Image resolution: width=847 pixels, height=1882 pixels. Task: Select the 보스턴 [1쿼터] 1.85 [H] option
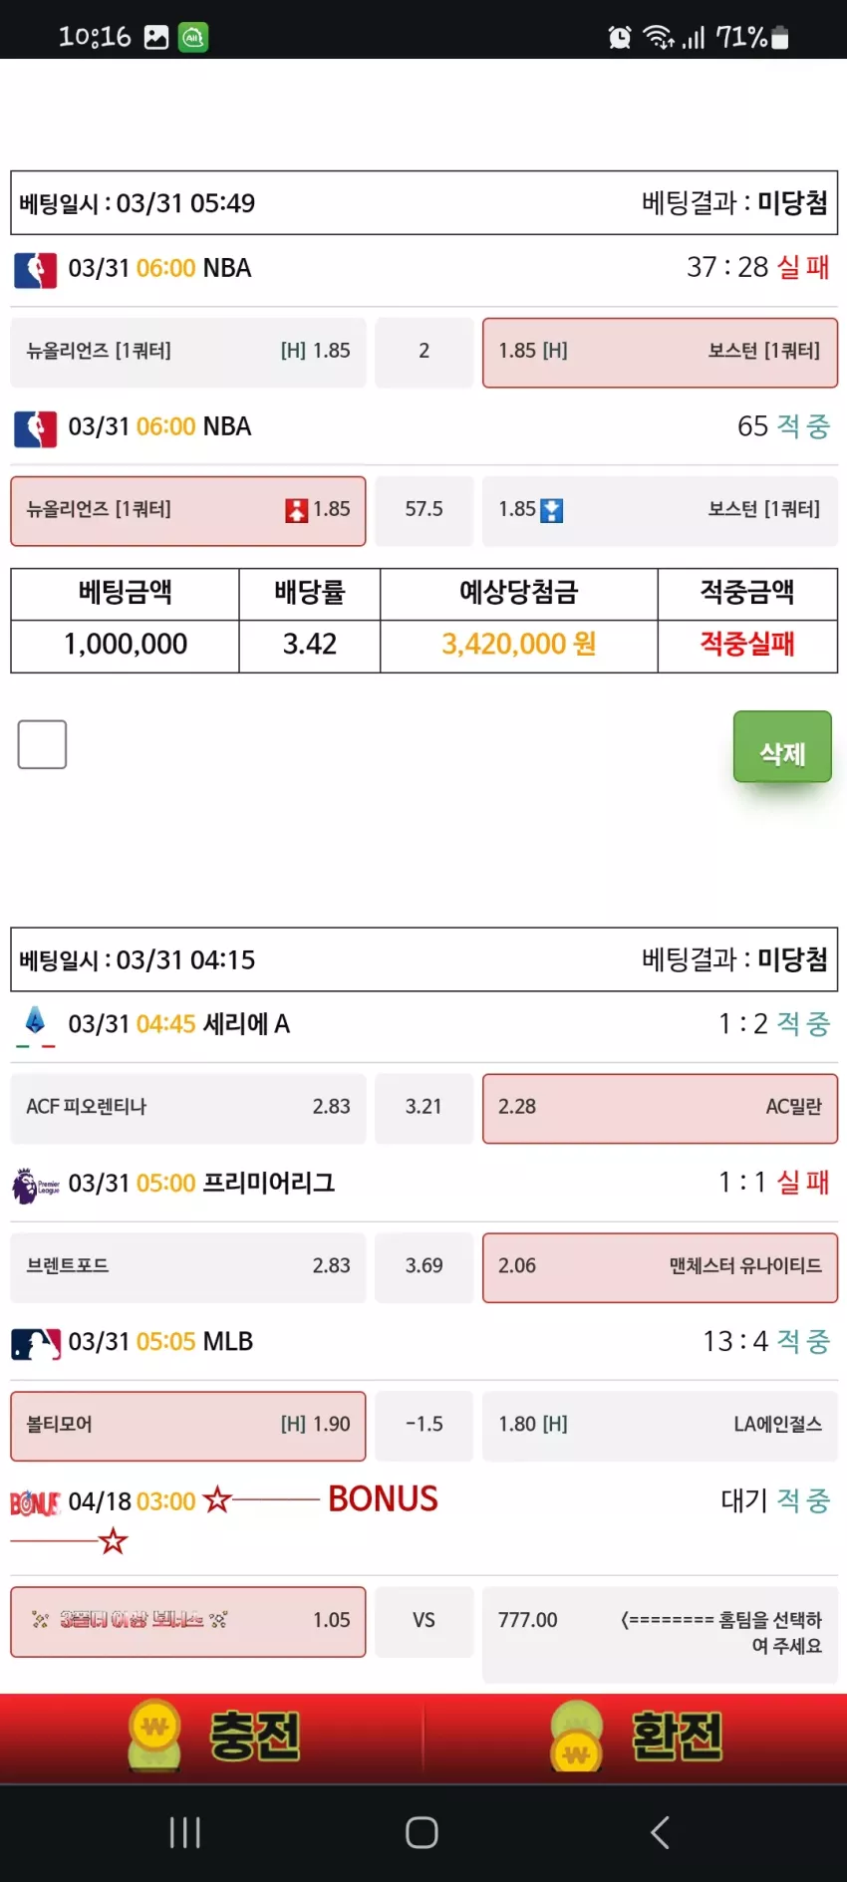[x=660, y=352]
